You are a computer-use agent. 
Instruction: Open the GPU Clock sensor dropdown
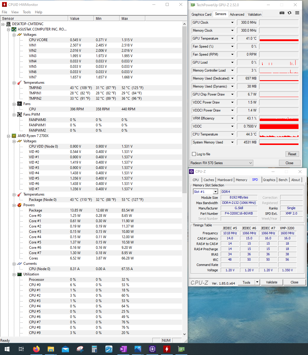(232, 22)
